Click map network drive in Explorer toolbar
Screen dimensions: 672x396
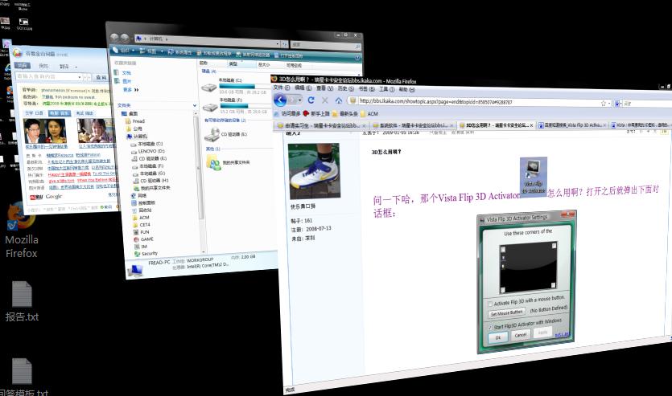tap(253, 55)
